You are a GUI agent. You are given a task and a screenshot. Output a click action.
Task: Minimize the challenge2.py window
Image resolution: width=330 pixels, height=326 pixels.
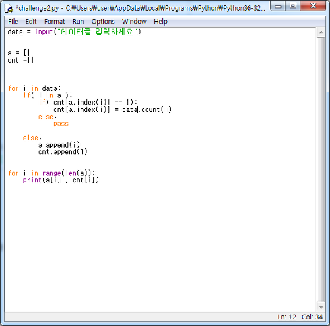click(x=278, y=6)
